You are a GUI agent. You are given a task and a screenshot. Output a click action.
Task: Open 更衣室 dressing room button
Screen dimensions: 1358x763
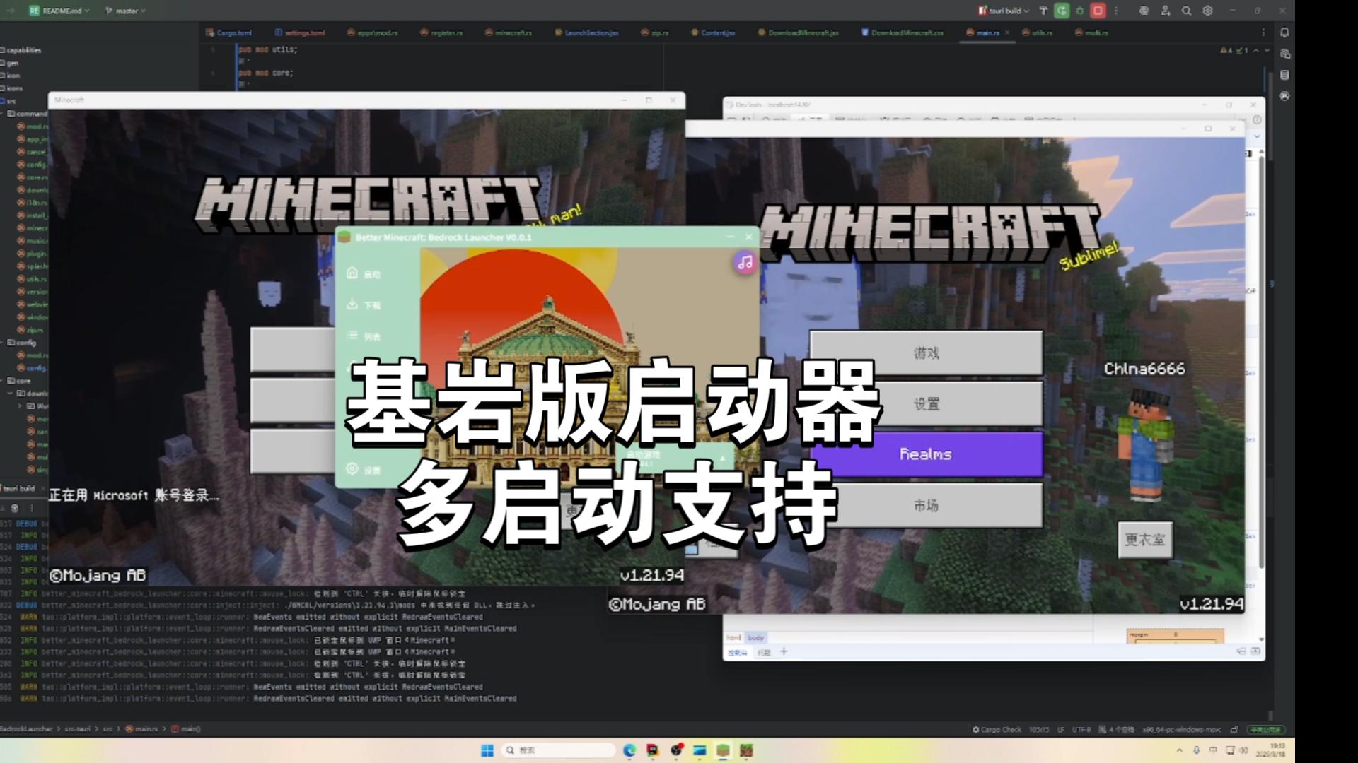tap(1145, 540)
